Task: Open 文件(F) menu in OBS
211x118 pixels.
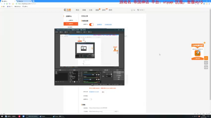Action: pyautogui.click(x=57, y=32)
